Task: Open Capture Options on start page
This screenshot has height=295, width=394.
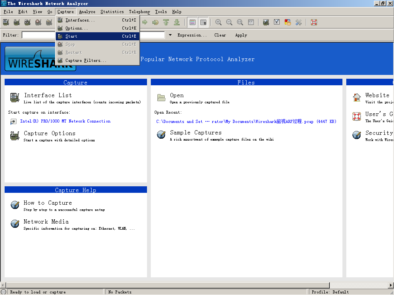Action: (x=50, y=133)
